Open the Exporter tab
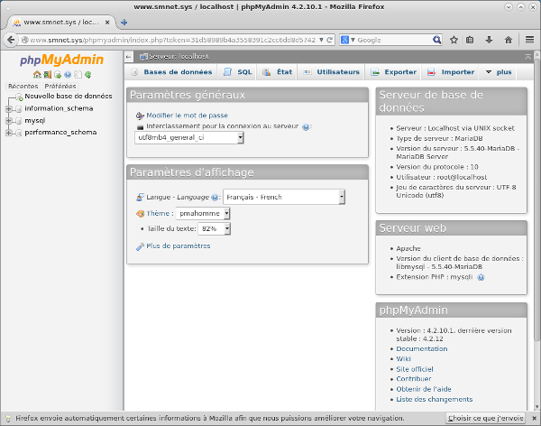The image size is (541, 426). coord(394,72)
